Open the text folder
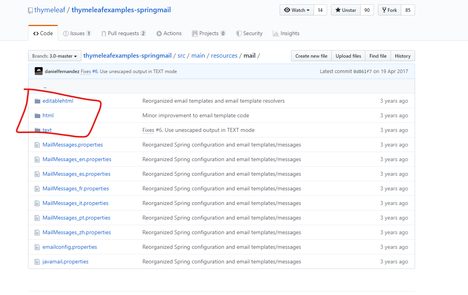 (47, 130)
